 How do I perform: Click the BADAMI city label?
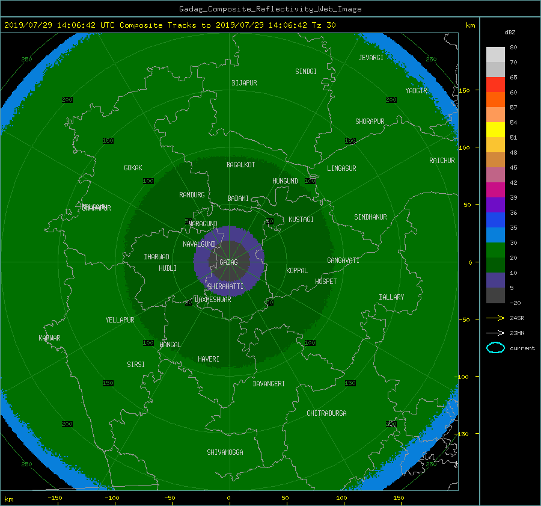coord(238,199)
